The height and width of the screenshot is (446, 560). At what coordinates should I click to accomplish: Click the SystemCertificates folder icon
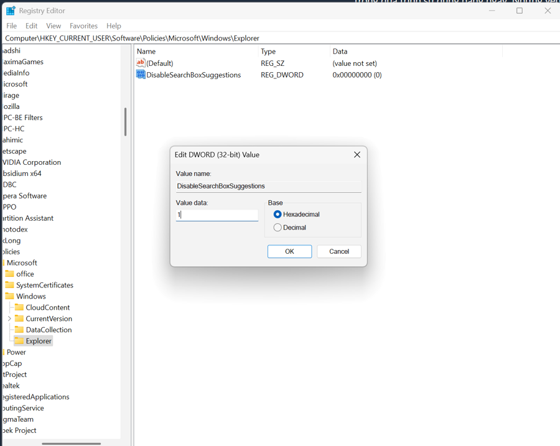coord(9,285)
